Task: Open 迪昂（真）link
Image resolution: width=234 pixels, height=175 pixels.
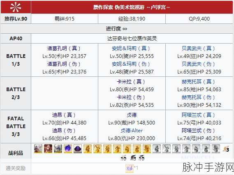Action: 64,115
